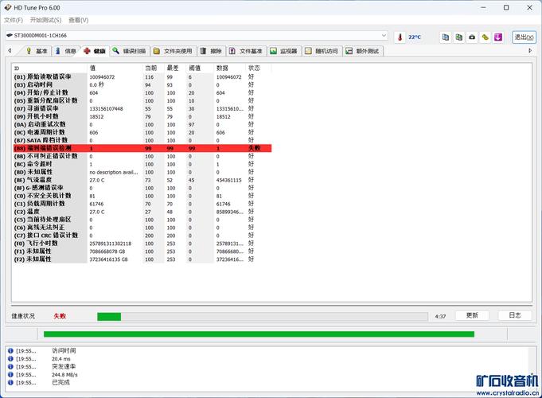Viewport: 542px width, 398px height.
Task: Select the (C0) 不安全关机计数 row
Action: (x=142, y=196)
